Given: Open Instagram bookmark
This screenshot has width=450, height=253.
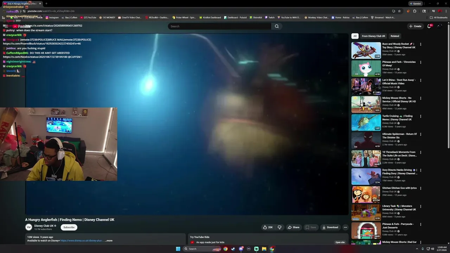Looking at the screenshot, I should (x=52, y=17).
